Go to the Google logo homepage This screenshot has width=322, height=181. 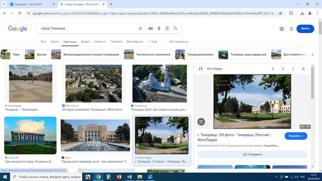point(18,29)
